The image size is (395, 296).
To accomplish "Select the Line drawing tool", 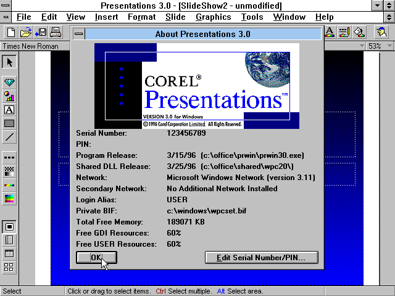I will click(x=9, y=137).
